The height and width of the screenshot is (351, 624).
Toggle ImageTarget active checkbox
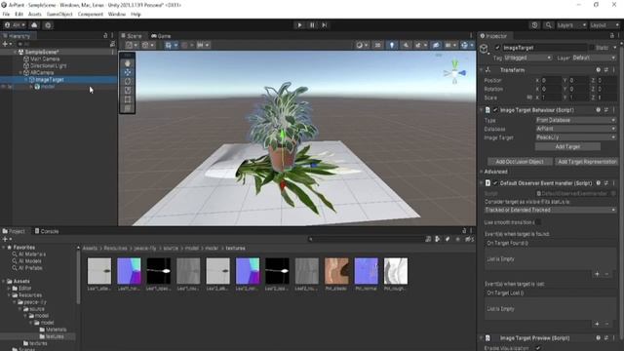pyautogui.click(x=497, y=48)
